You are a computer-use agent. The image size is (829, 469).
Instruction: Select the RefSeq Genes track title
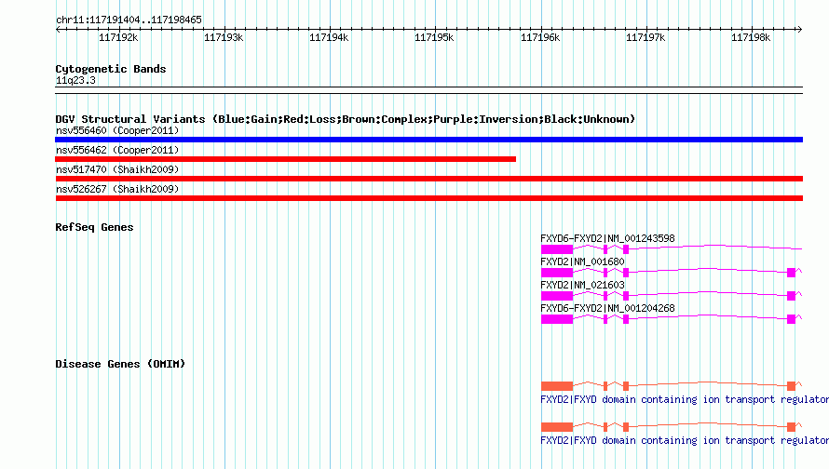pyautogui.click(x=94, y=227)
